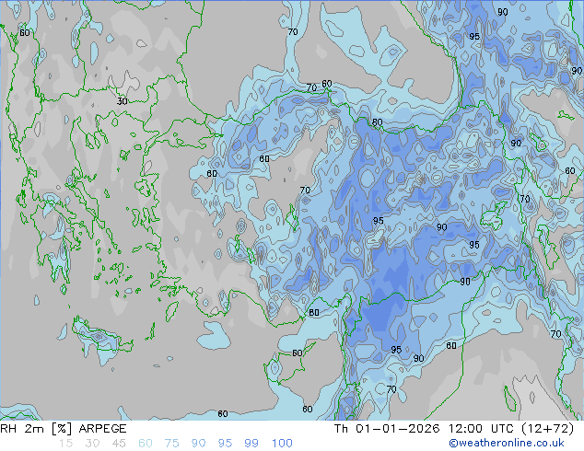Click the contour label 70 at the top centre

click(293, 32)
